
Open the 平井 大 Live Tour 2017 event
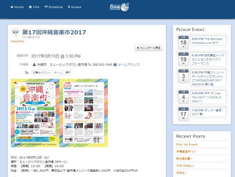[x=208, y=97]
